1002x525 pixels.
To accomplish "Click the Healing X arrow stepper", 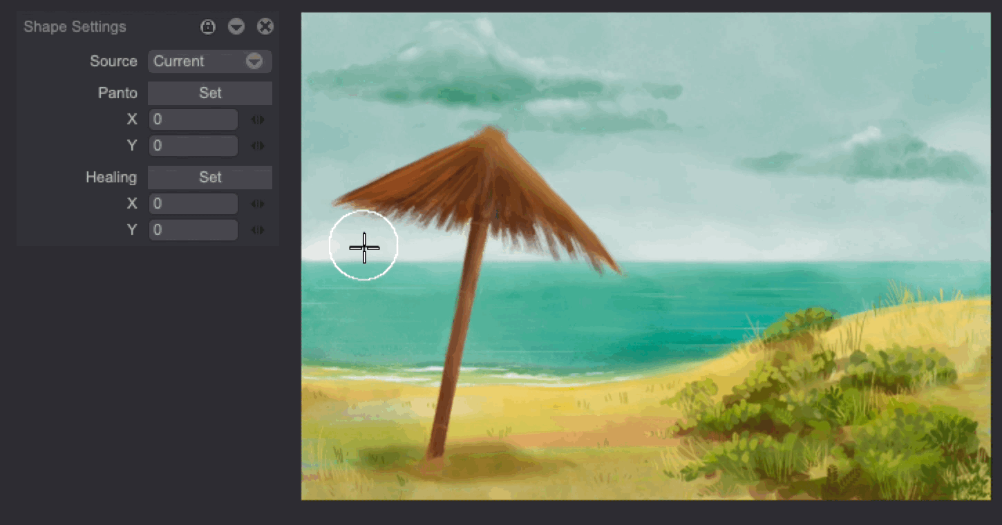I will [258, 204].
